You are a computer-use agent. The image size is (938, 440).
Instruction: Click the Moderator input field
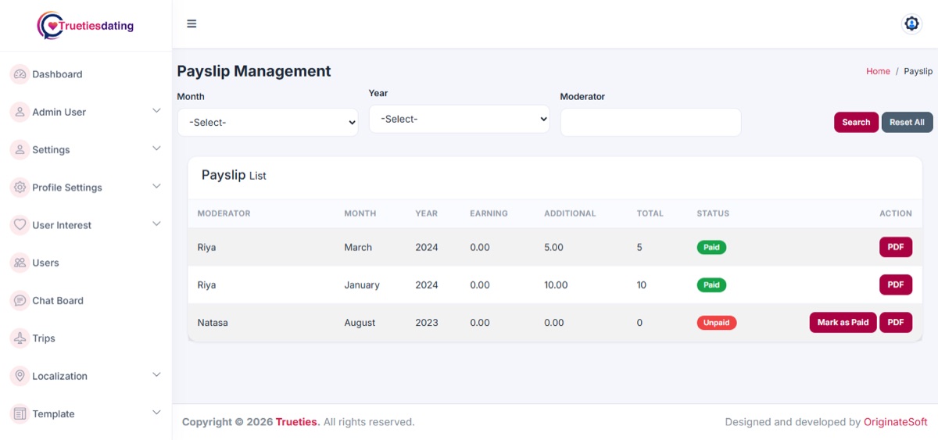651,122
